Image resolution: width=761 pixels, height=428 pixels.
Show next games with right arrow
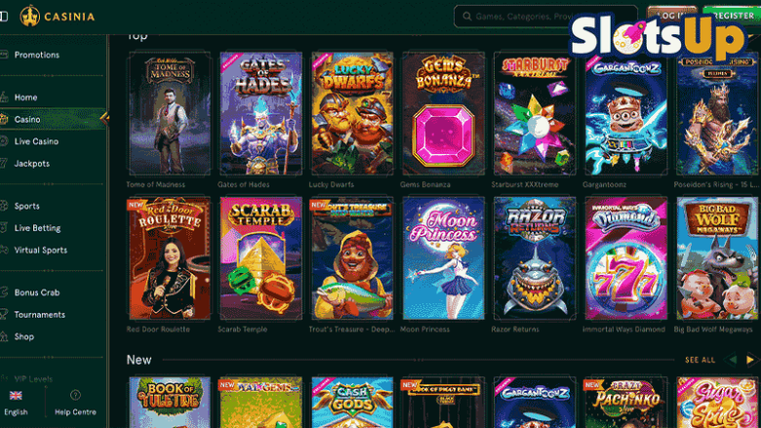[750, 360]
